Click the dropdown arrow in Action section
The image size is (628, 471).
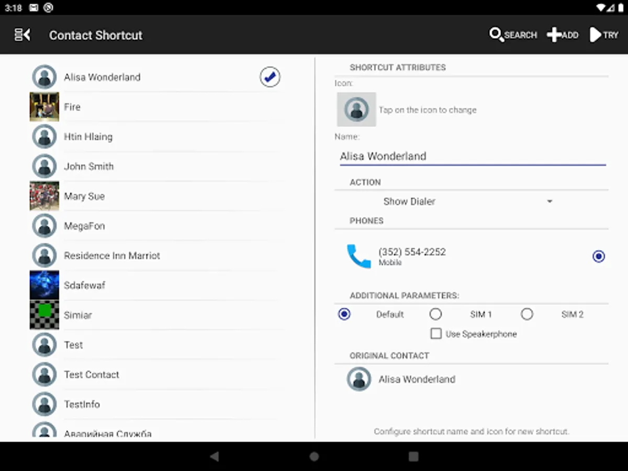(x=549, y=201)
